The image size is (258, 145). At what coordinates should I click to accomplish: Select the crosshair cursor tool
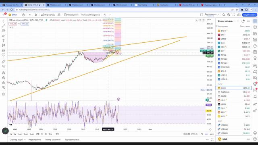pos(4,21)
